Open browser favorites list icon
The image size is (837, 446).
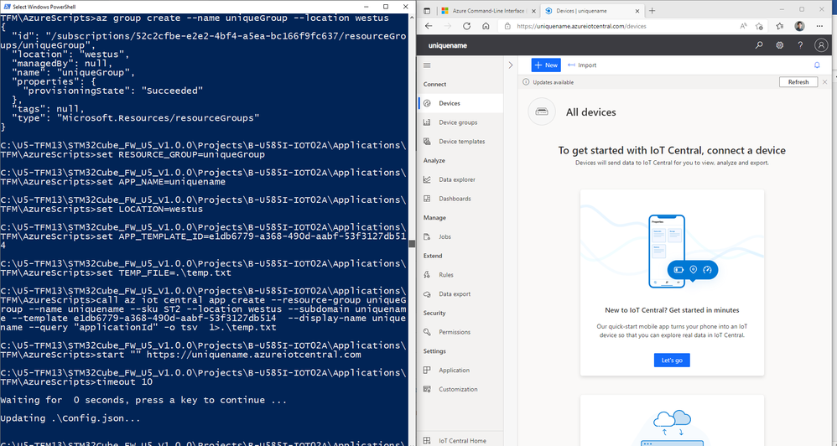[780, 26]
